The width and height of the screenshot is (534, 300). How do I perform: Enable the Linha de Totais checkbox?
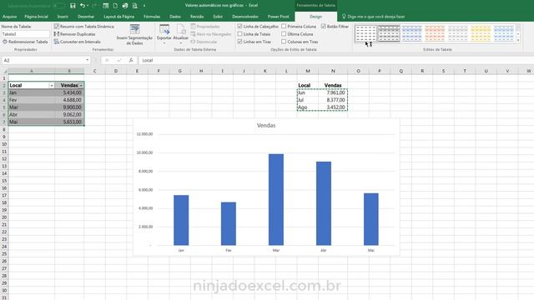pyautogui.click(x=239, y=34)
